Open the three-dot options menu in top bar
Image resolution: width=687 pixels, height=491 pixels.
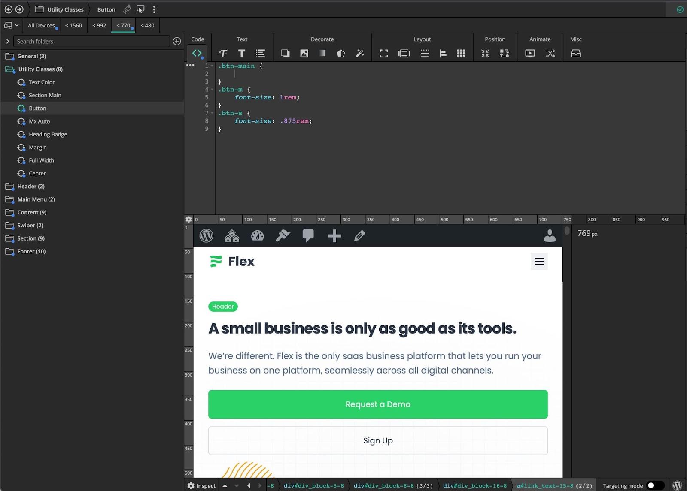point(154,9)
